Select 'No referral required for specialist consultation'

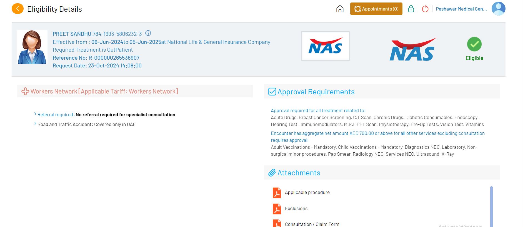pos(125,115)
